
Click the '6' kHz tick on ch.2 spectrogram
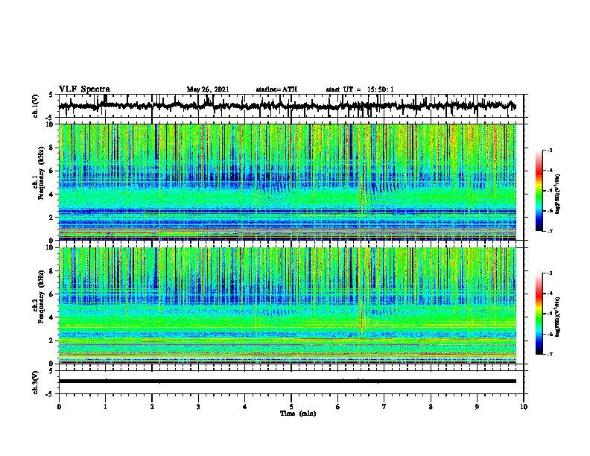point(53,294)
